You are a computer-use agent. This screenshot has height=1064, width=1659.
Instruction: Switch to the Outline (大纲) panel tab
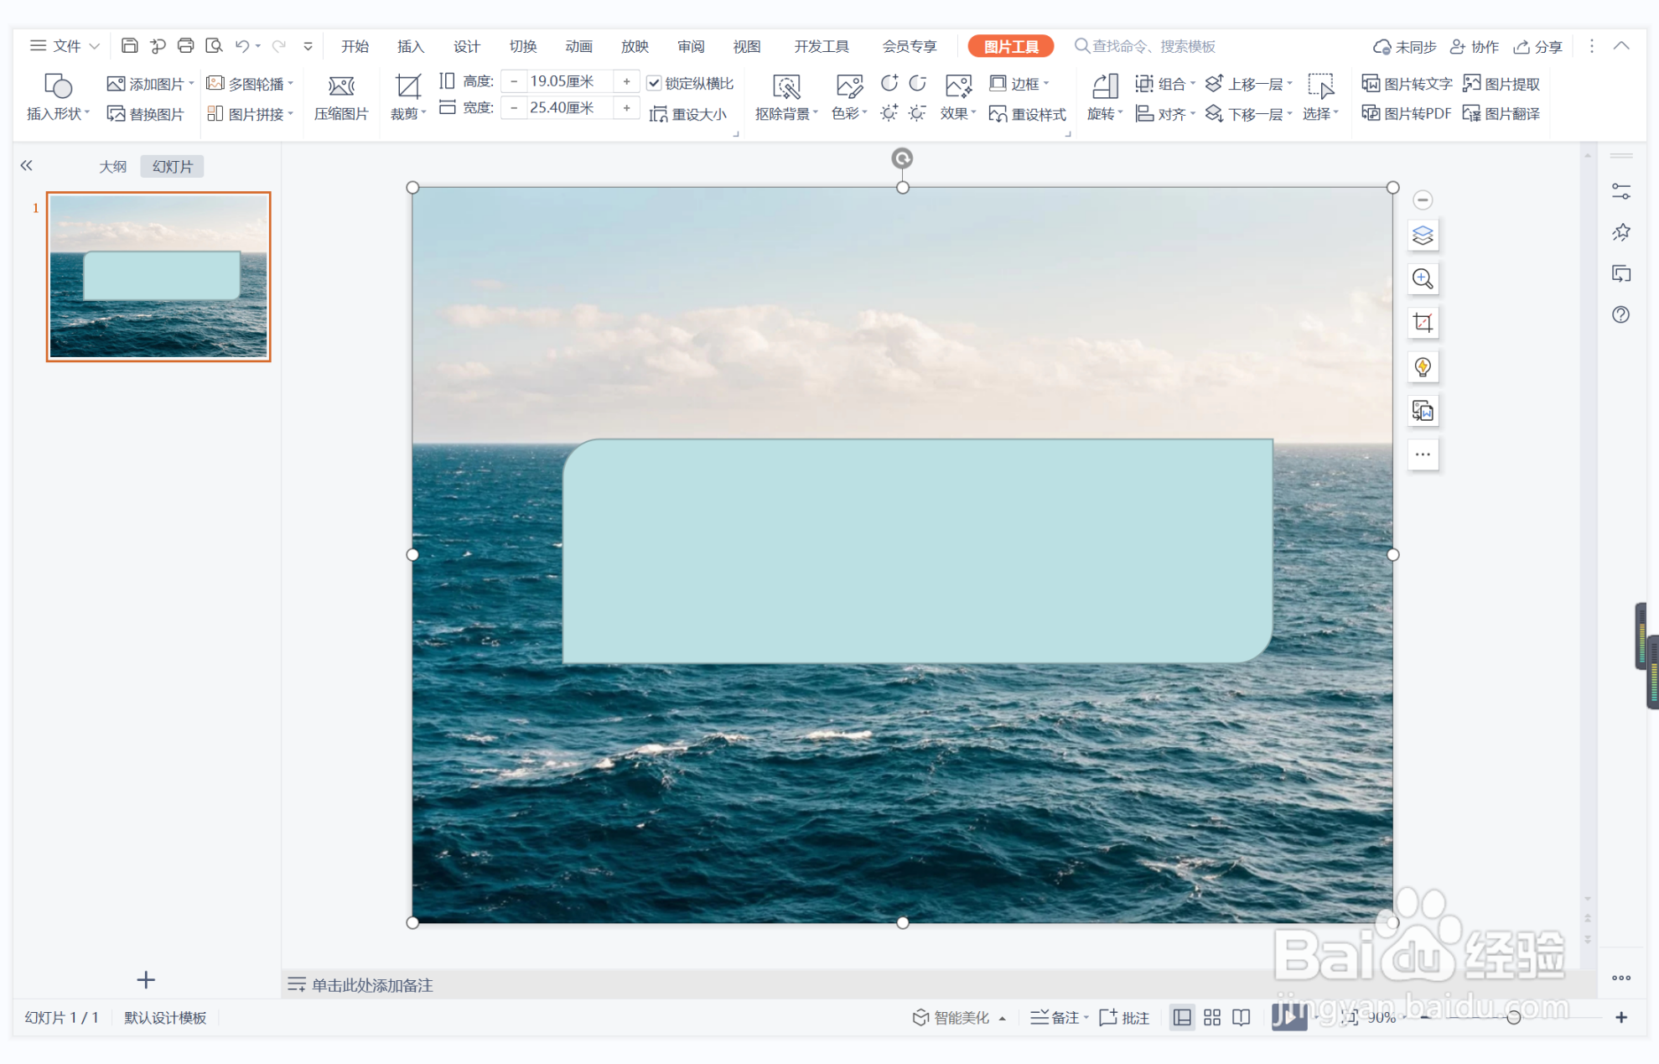112,166
